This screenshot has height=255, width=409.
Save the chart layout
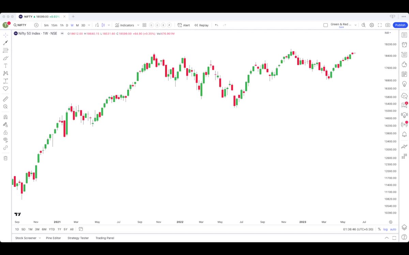tap(341, 27)
